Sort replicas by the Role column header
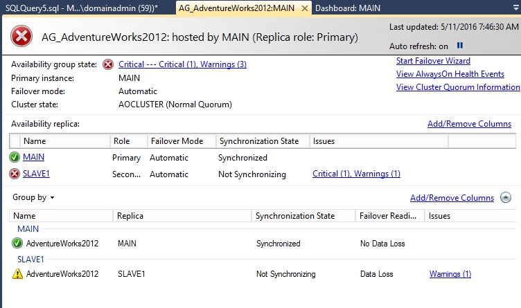Screen dimensions: 521x308 point(129,141)
